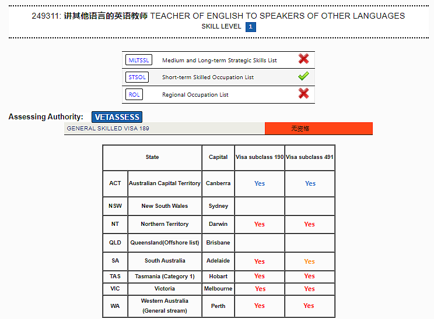Select the Australian Capital Territory cell
This screenshot has height=319, width=434.
point(164,183)
